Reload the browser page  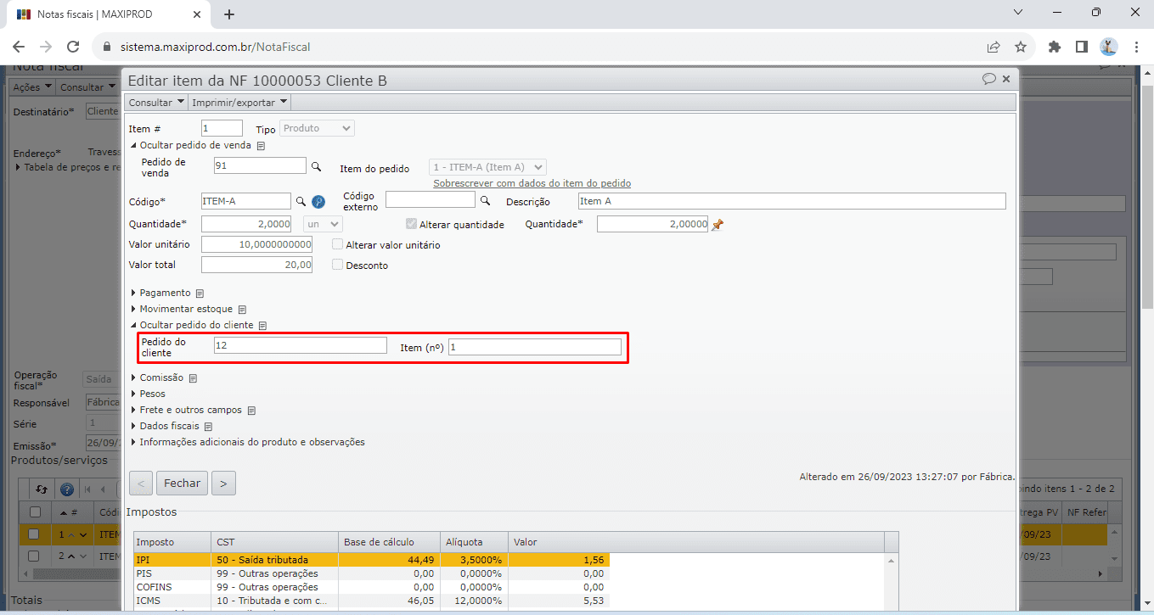(73, 47)
